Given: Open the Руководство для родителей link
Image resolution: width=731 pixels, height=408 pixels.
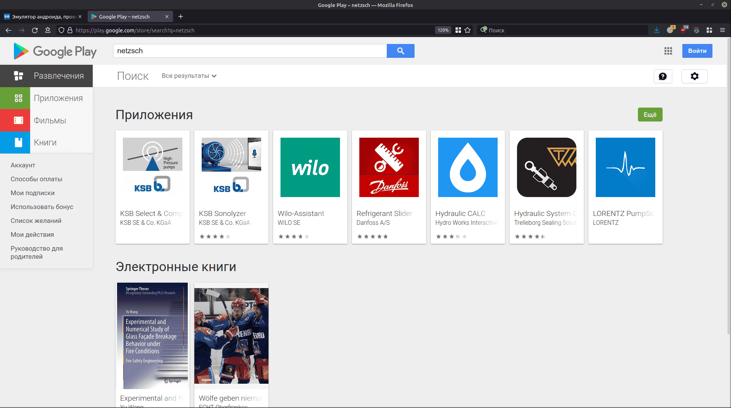Looking at the screenshot, I should click(37, 252).
